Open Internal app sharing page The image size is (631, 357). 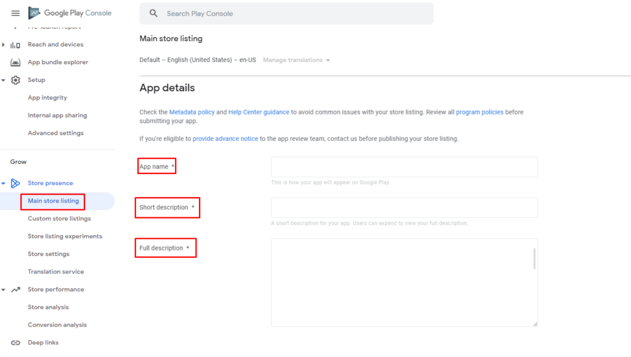57,115
